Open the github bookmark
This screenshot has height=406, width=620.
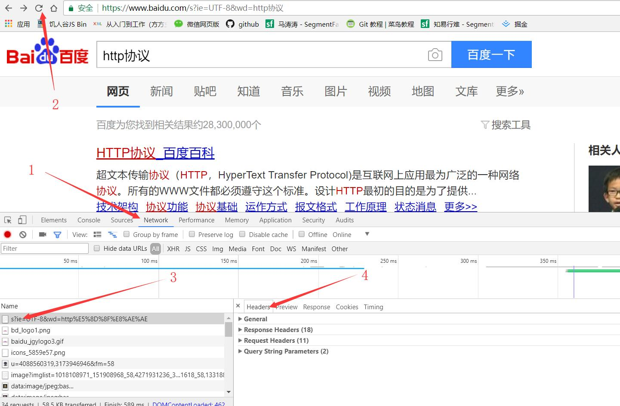(x=243, y=24)
